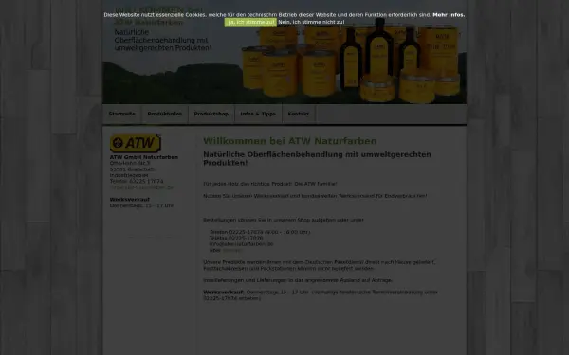Decline cookies via 'Nein, ich stimme nicht zu!'

point(311,22)
